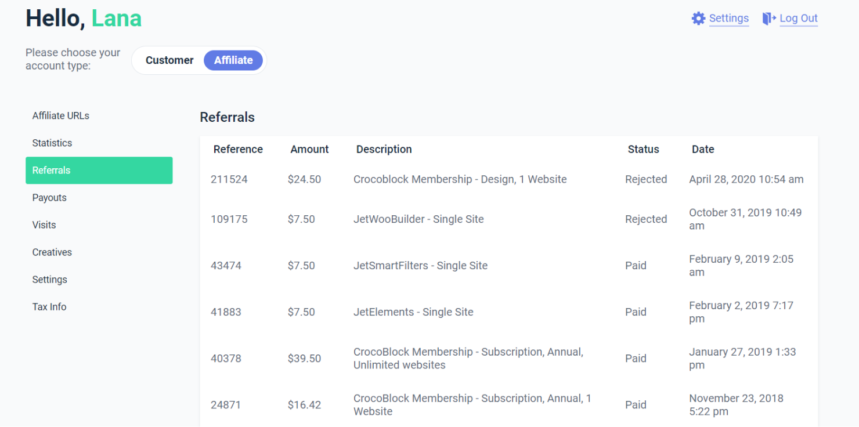
Task: Click the Settings gear icon
Action: tap(698, 19)
